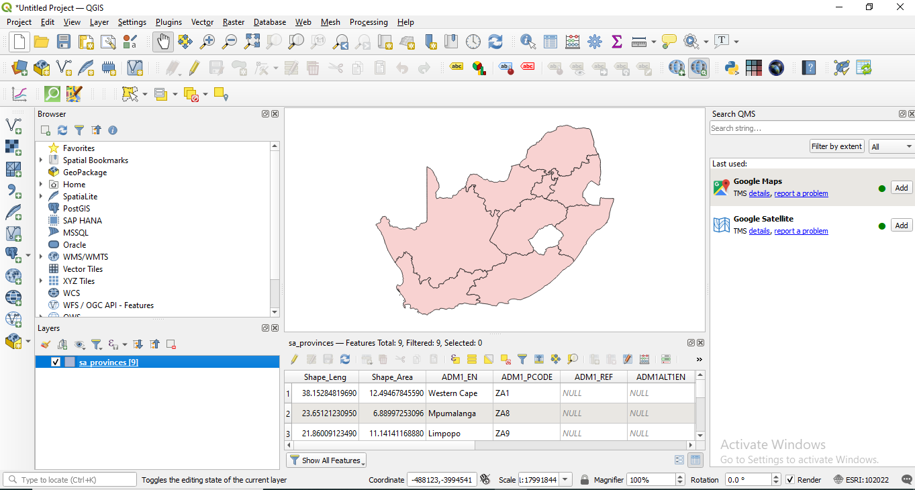Viewport: 915px width, 490px height.
Task: Click the Zoom Out magnifier tool
Action: (230, 42)
